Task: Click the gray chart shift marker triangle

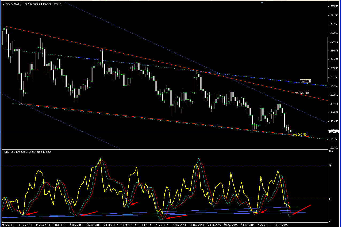Action: click(x=262, y=3)
